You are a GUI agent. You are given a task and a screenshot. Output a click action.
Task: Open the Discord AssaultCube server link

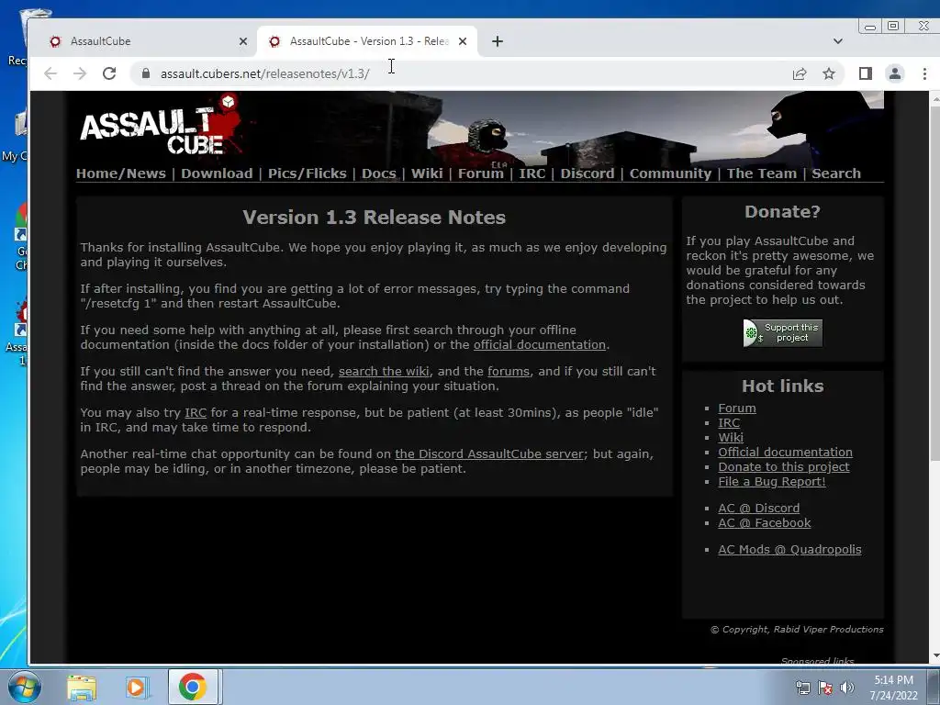click(489, 454)
